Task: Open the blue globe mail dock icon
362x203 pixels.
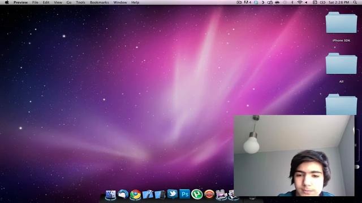Action: coord(123,195)
